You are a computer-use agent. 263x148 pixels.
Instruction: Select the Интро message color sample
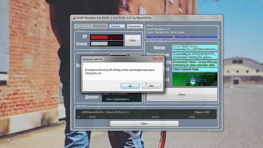tap(195, 48)
